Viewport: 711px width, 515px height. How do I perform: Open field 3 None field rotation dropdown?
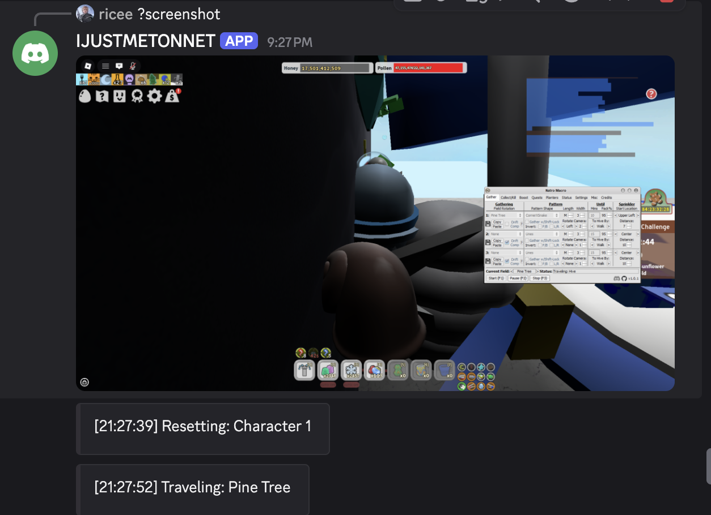[x=506, y=252]
